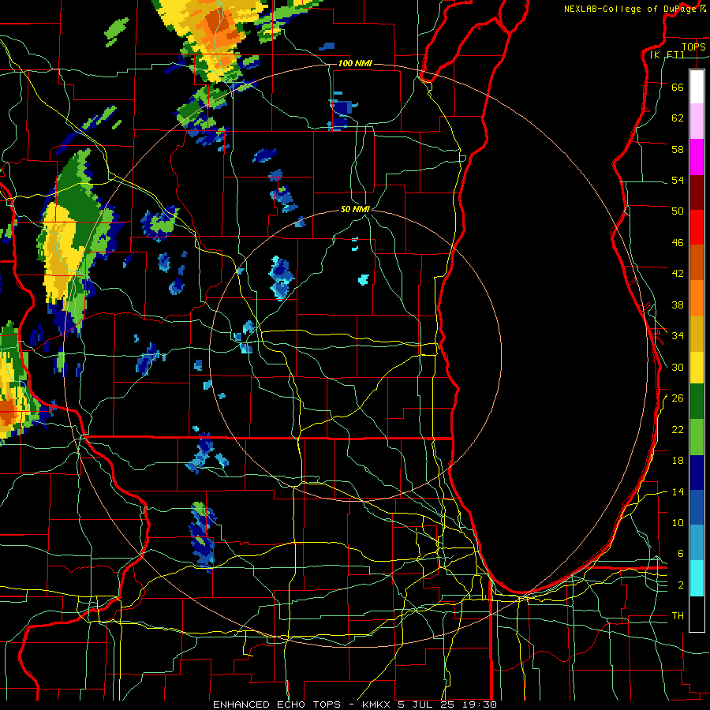Screen dimensions: 710x710
Task: Click the 42 value on the legend
Action: pyautogui.click(x=678, y=274)
